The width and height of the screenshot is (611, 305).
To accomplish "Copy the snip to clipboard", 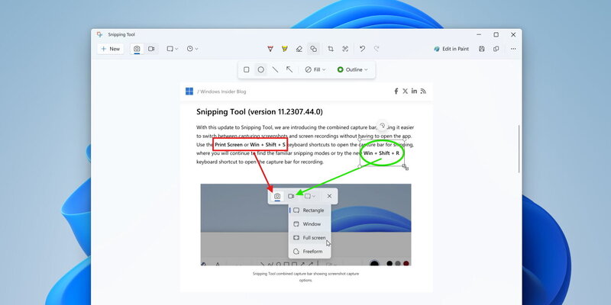I will [496, 49].
